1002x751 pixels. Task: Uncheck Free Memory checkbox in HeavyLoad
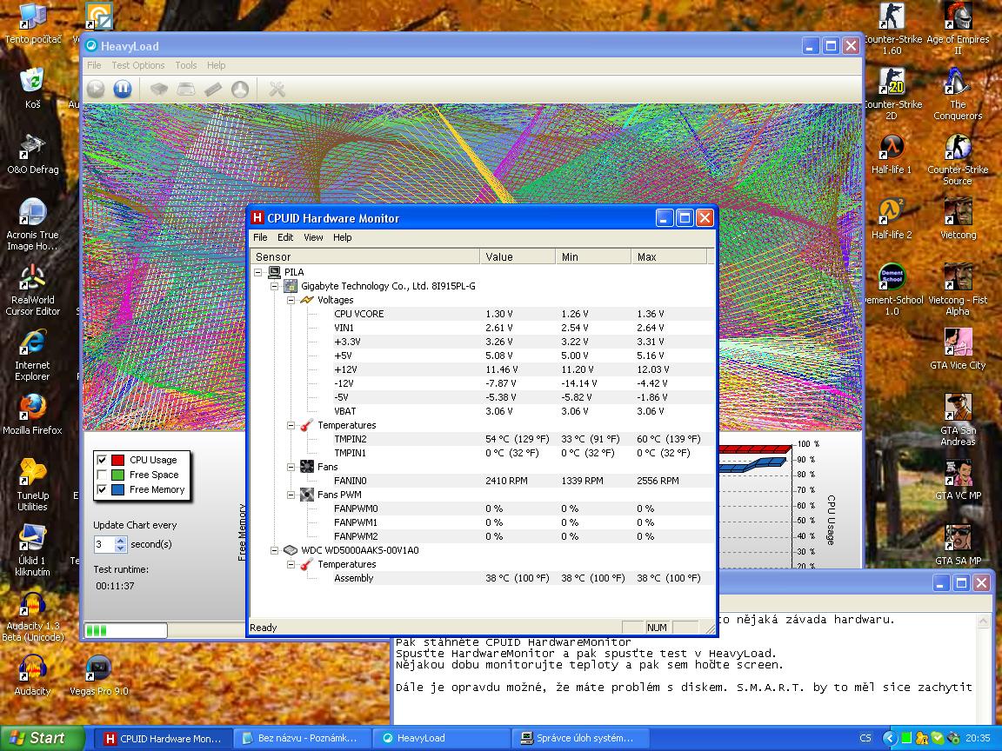[x=102, y=490]
